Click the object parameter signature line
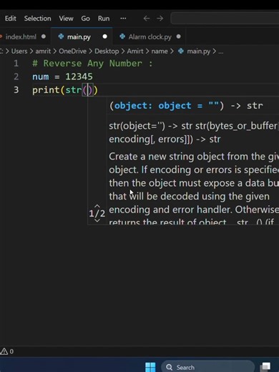The width and height of the screenshot is (279, 372). [186, 106]
